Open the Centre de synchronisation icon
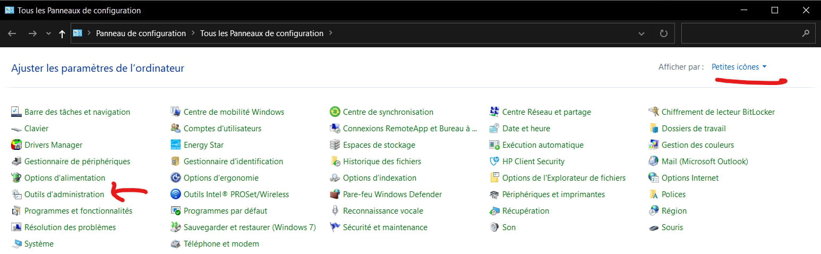This screenshot has height=254, width=821. coord(335,112)
